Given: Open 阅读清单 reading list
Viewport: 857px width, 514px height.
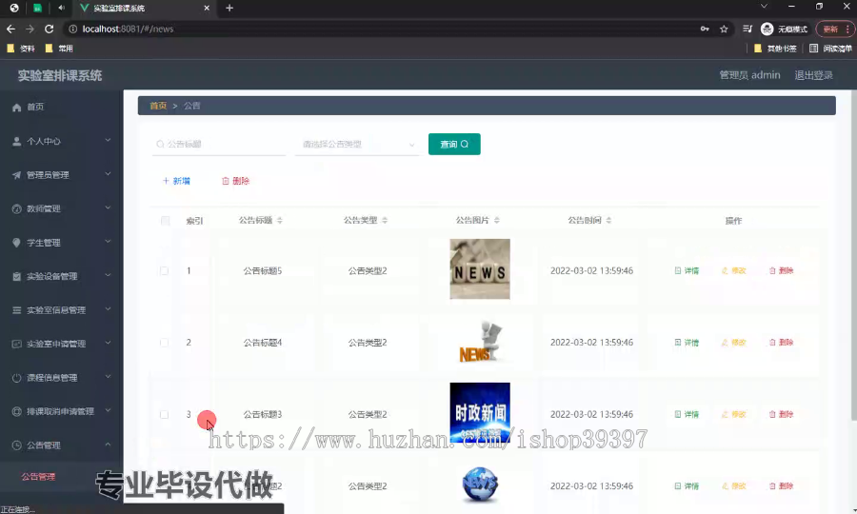Looking at the screenshot, I should 830,49.
